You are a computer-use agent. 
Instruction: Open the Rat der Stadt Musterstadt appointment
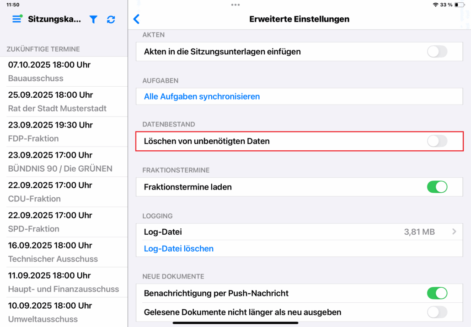click(x=64, y=102)
